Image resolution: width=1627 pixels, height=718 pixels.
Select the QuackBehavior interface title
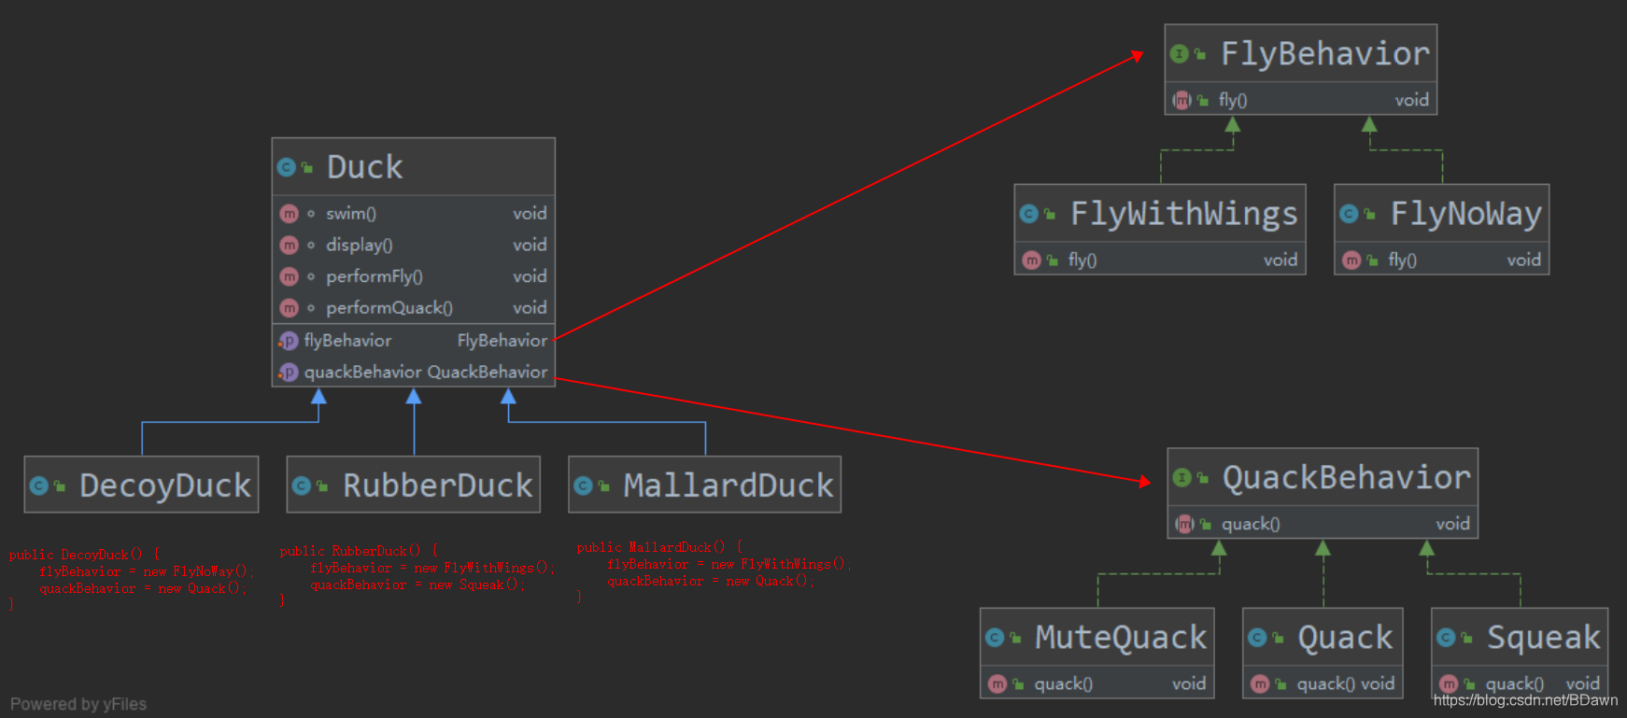pos(1347,478)
